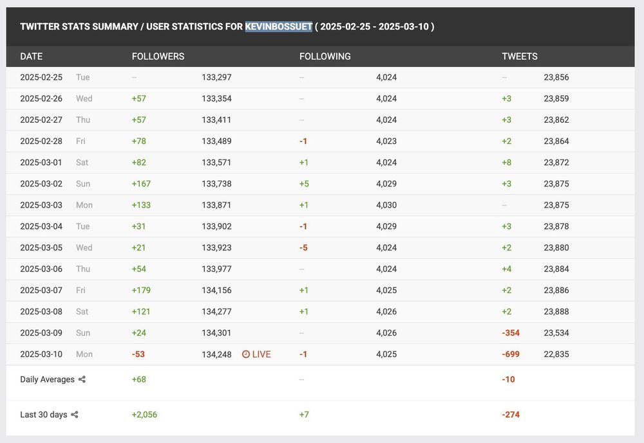
Task: Click the 2025-03-03 date cell
Action: (41, 205)
